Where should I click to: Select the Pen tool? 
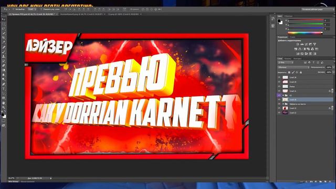(x=4, y=84)
